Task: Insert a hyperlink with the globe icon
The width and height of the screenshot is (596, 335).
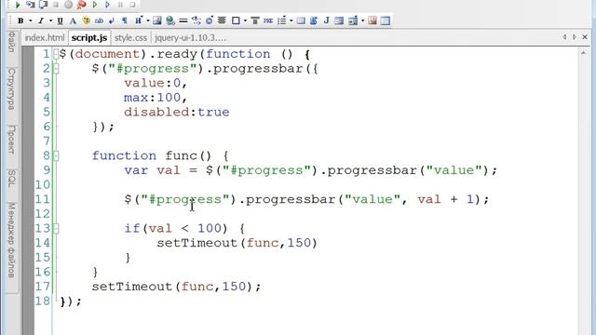Action: (170, 20)
